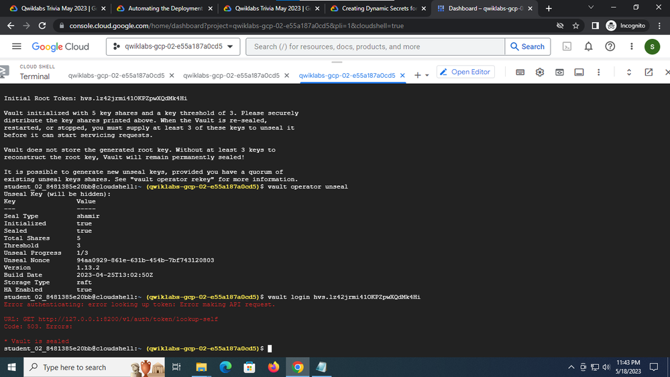The image size is (670, 377).
Task: Click the blue Search button
Action: [528, 46]
